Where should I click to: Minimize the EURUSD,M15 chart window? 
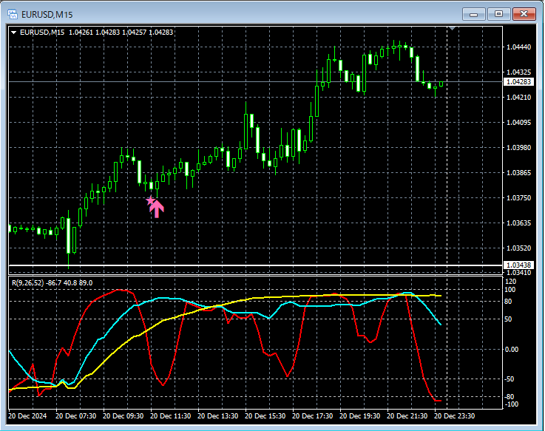tap(473, 14)
